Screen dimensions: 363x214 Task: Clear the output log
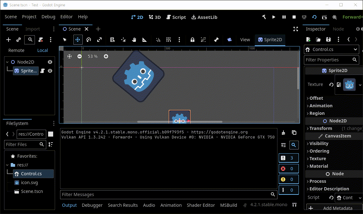tap(283, 132)
